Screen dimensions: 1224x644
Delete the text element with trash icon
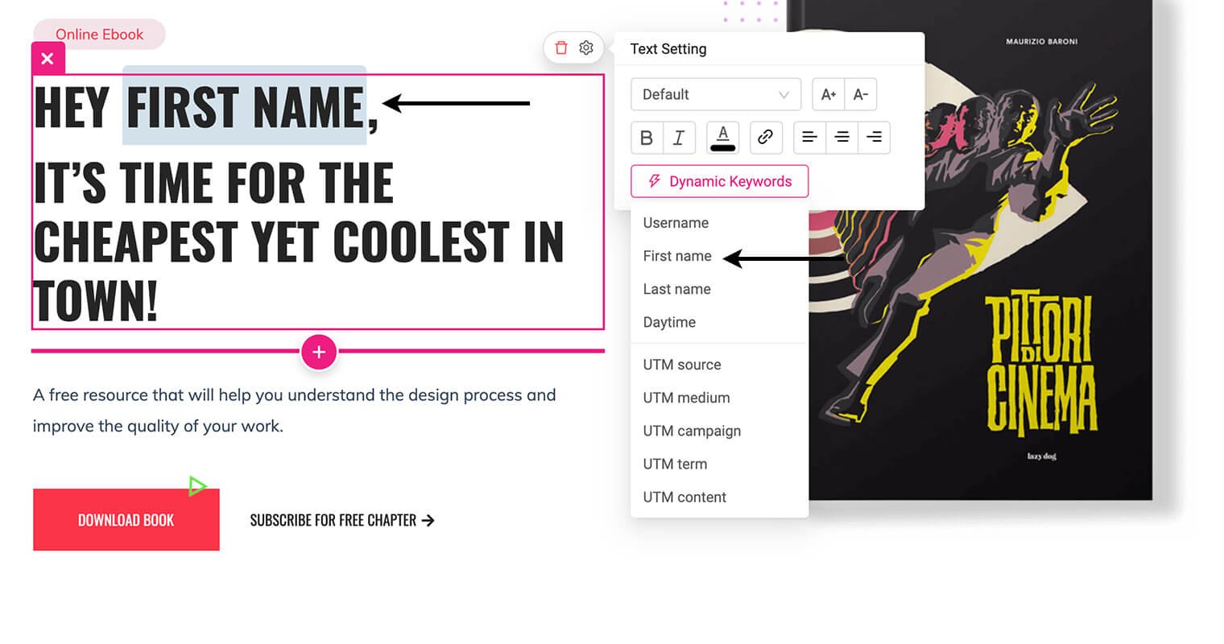point(561,47)
